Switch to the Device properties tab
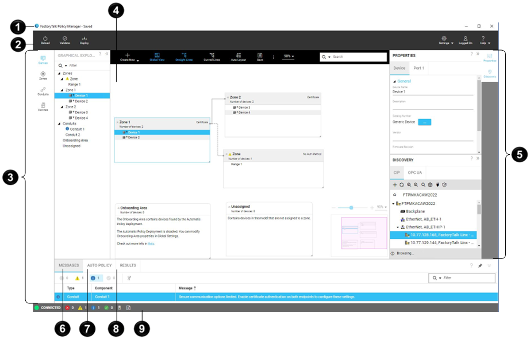 click(x=399, y=68)
